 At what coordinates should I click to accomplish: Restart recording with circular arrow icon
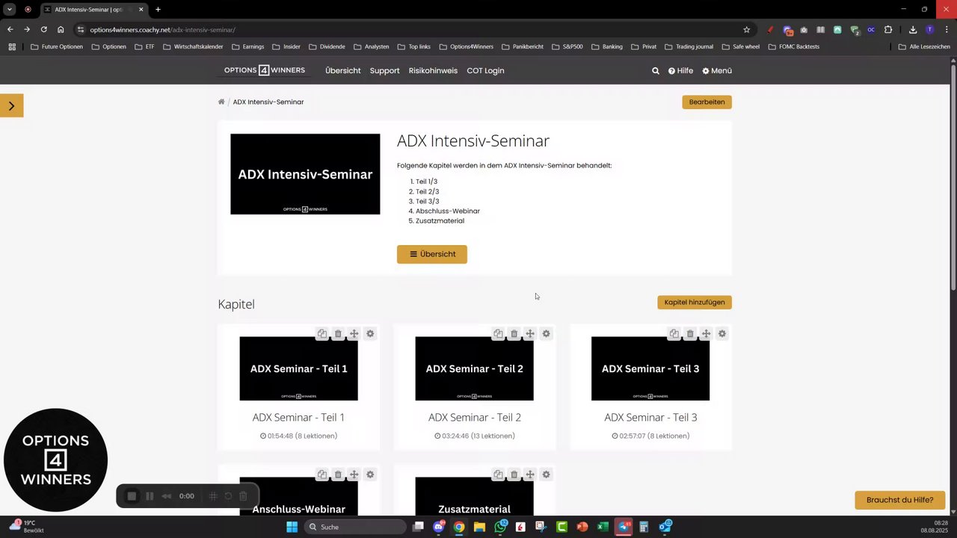pos(228,496)
